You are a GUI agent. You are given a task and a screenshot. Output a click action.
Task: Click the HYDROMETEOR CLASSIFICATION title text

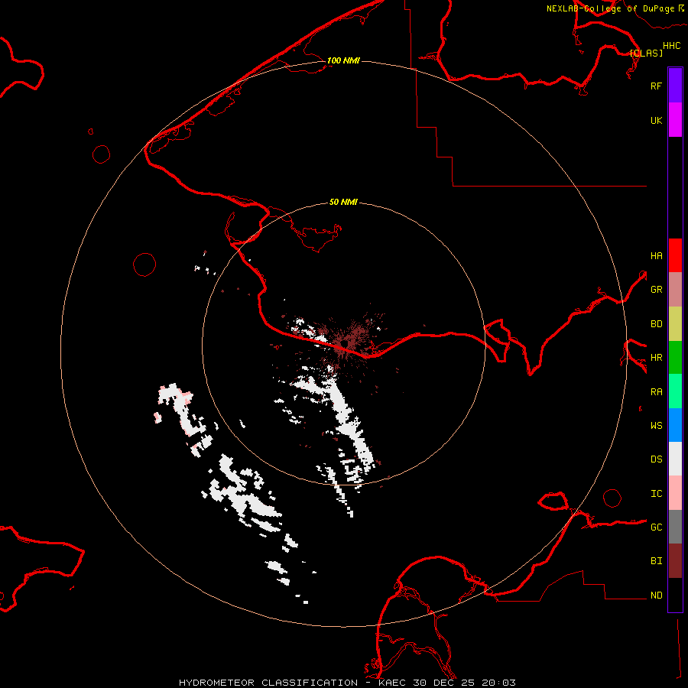tap(268, 683)
